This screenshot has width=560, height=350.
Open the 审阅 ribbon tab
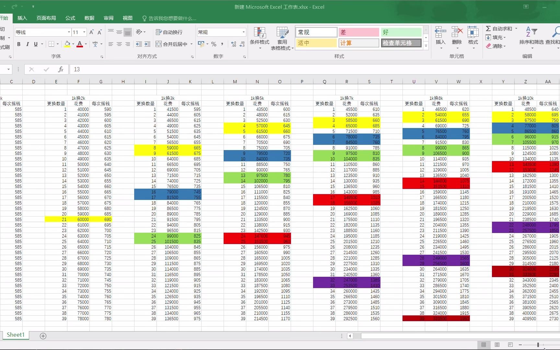(x=108, y=18)
